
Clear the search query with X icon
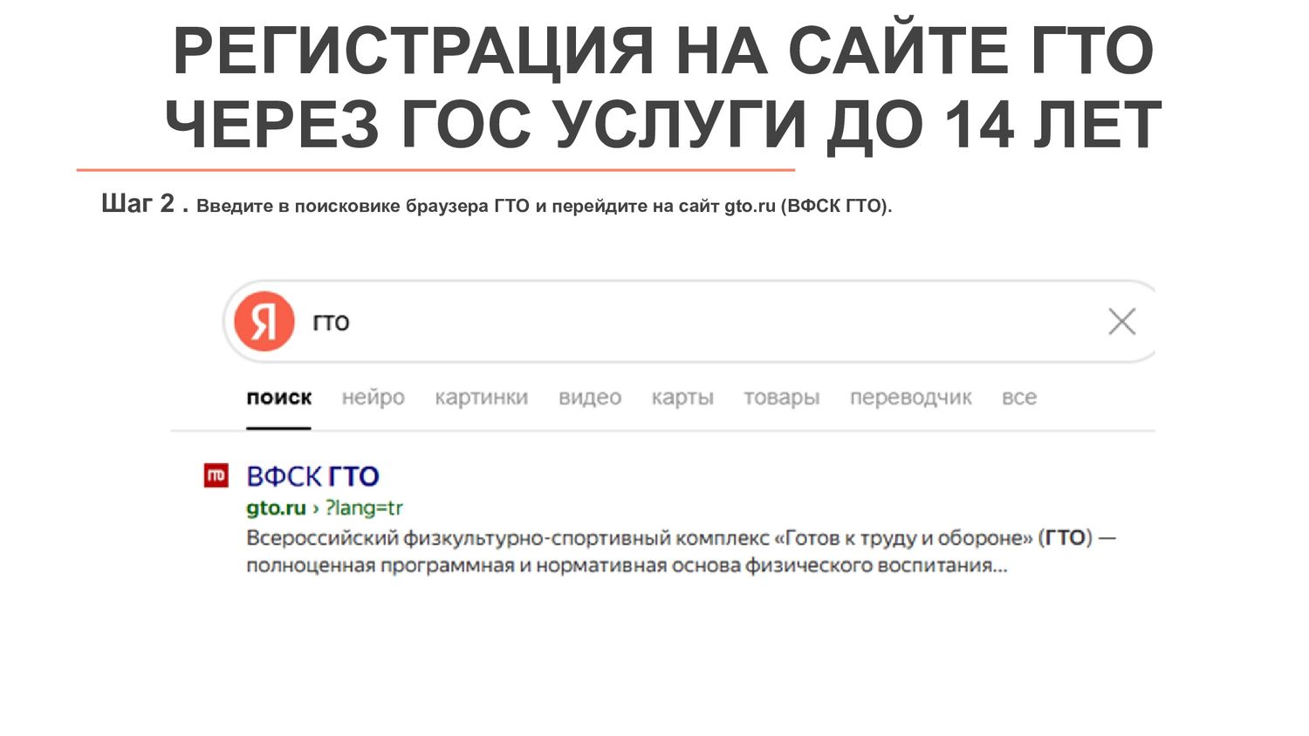(1121, 322)
